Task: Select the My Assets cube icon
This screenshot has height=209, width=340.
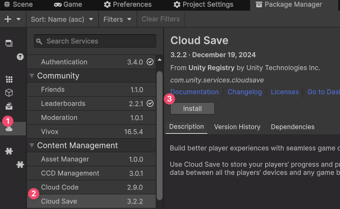Action: coord(9,93)
